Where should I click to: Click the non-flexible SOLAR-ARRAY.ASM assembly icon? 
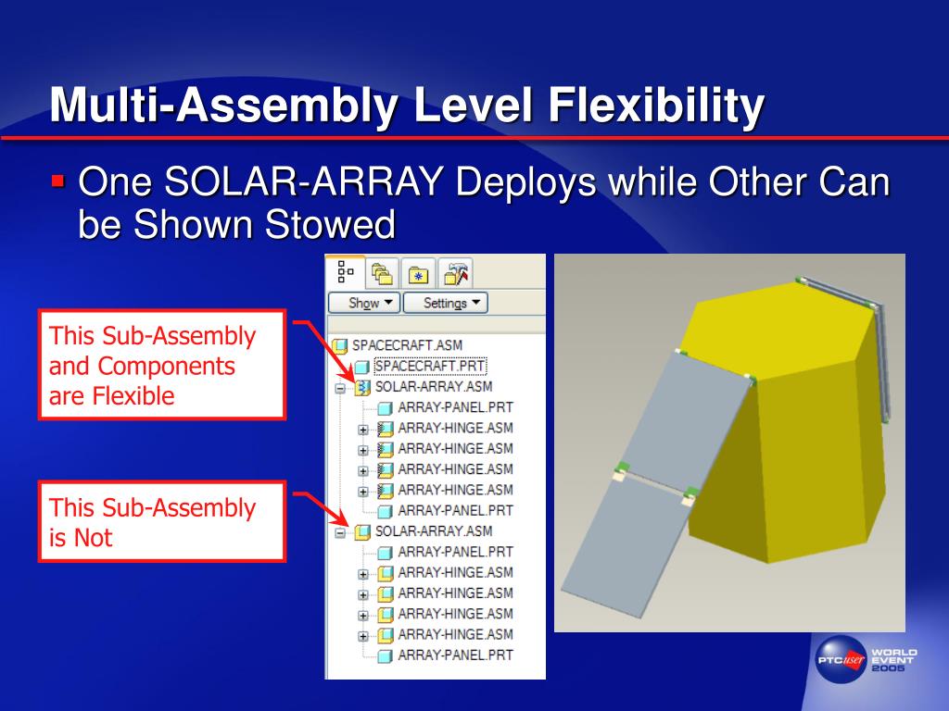[x=362, y=532]
